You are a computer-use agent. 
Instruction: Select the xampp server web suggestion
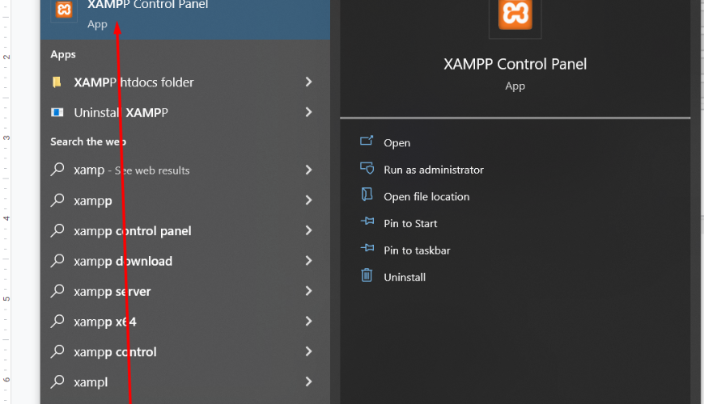coord(185,291)
